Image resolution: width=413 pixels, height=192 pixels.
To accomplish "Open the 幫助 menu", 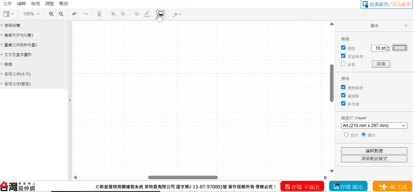I will pos(64,4).
